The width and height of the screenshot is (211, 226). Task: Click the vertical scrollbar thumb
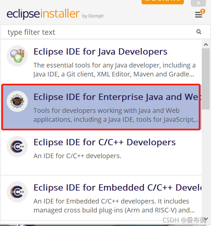(x=206, y=79)
